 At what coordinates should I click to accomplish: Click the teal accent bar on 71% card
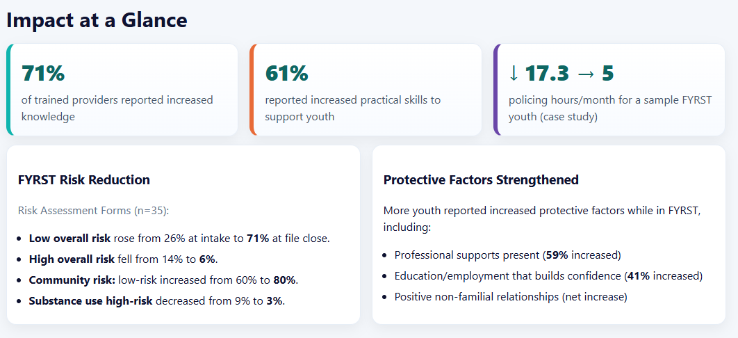(9, 90)
